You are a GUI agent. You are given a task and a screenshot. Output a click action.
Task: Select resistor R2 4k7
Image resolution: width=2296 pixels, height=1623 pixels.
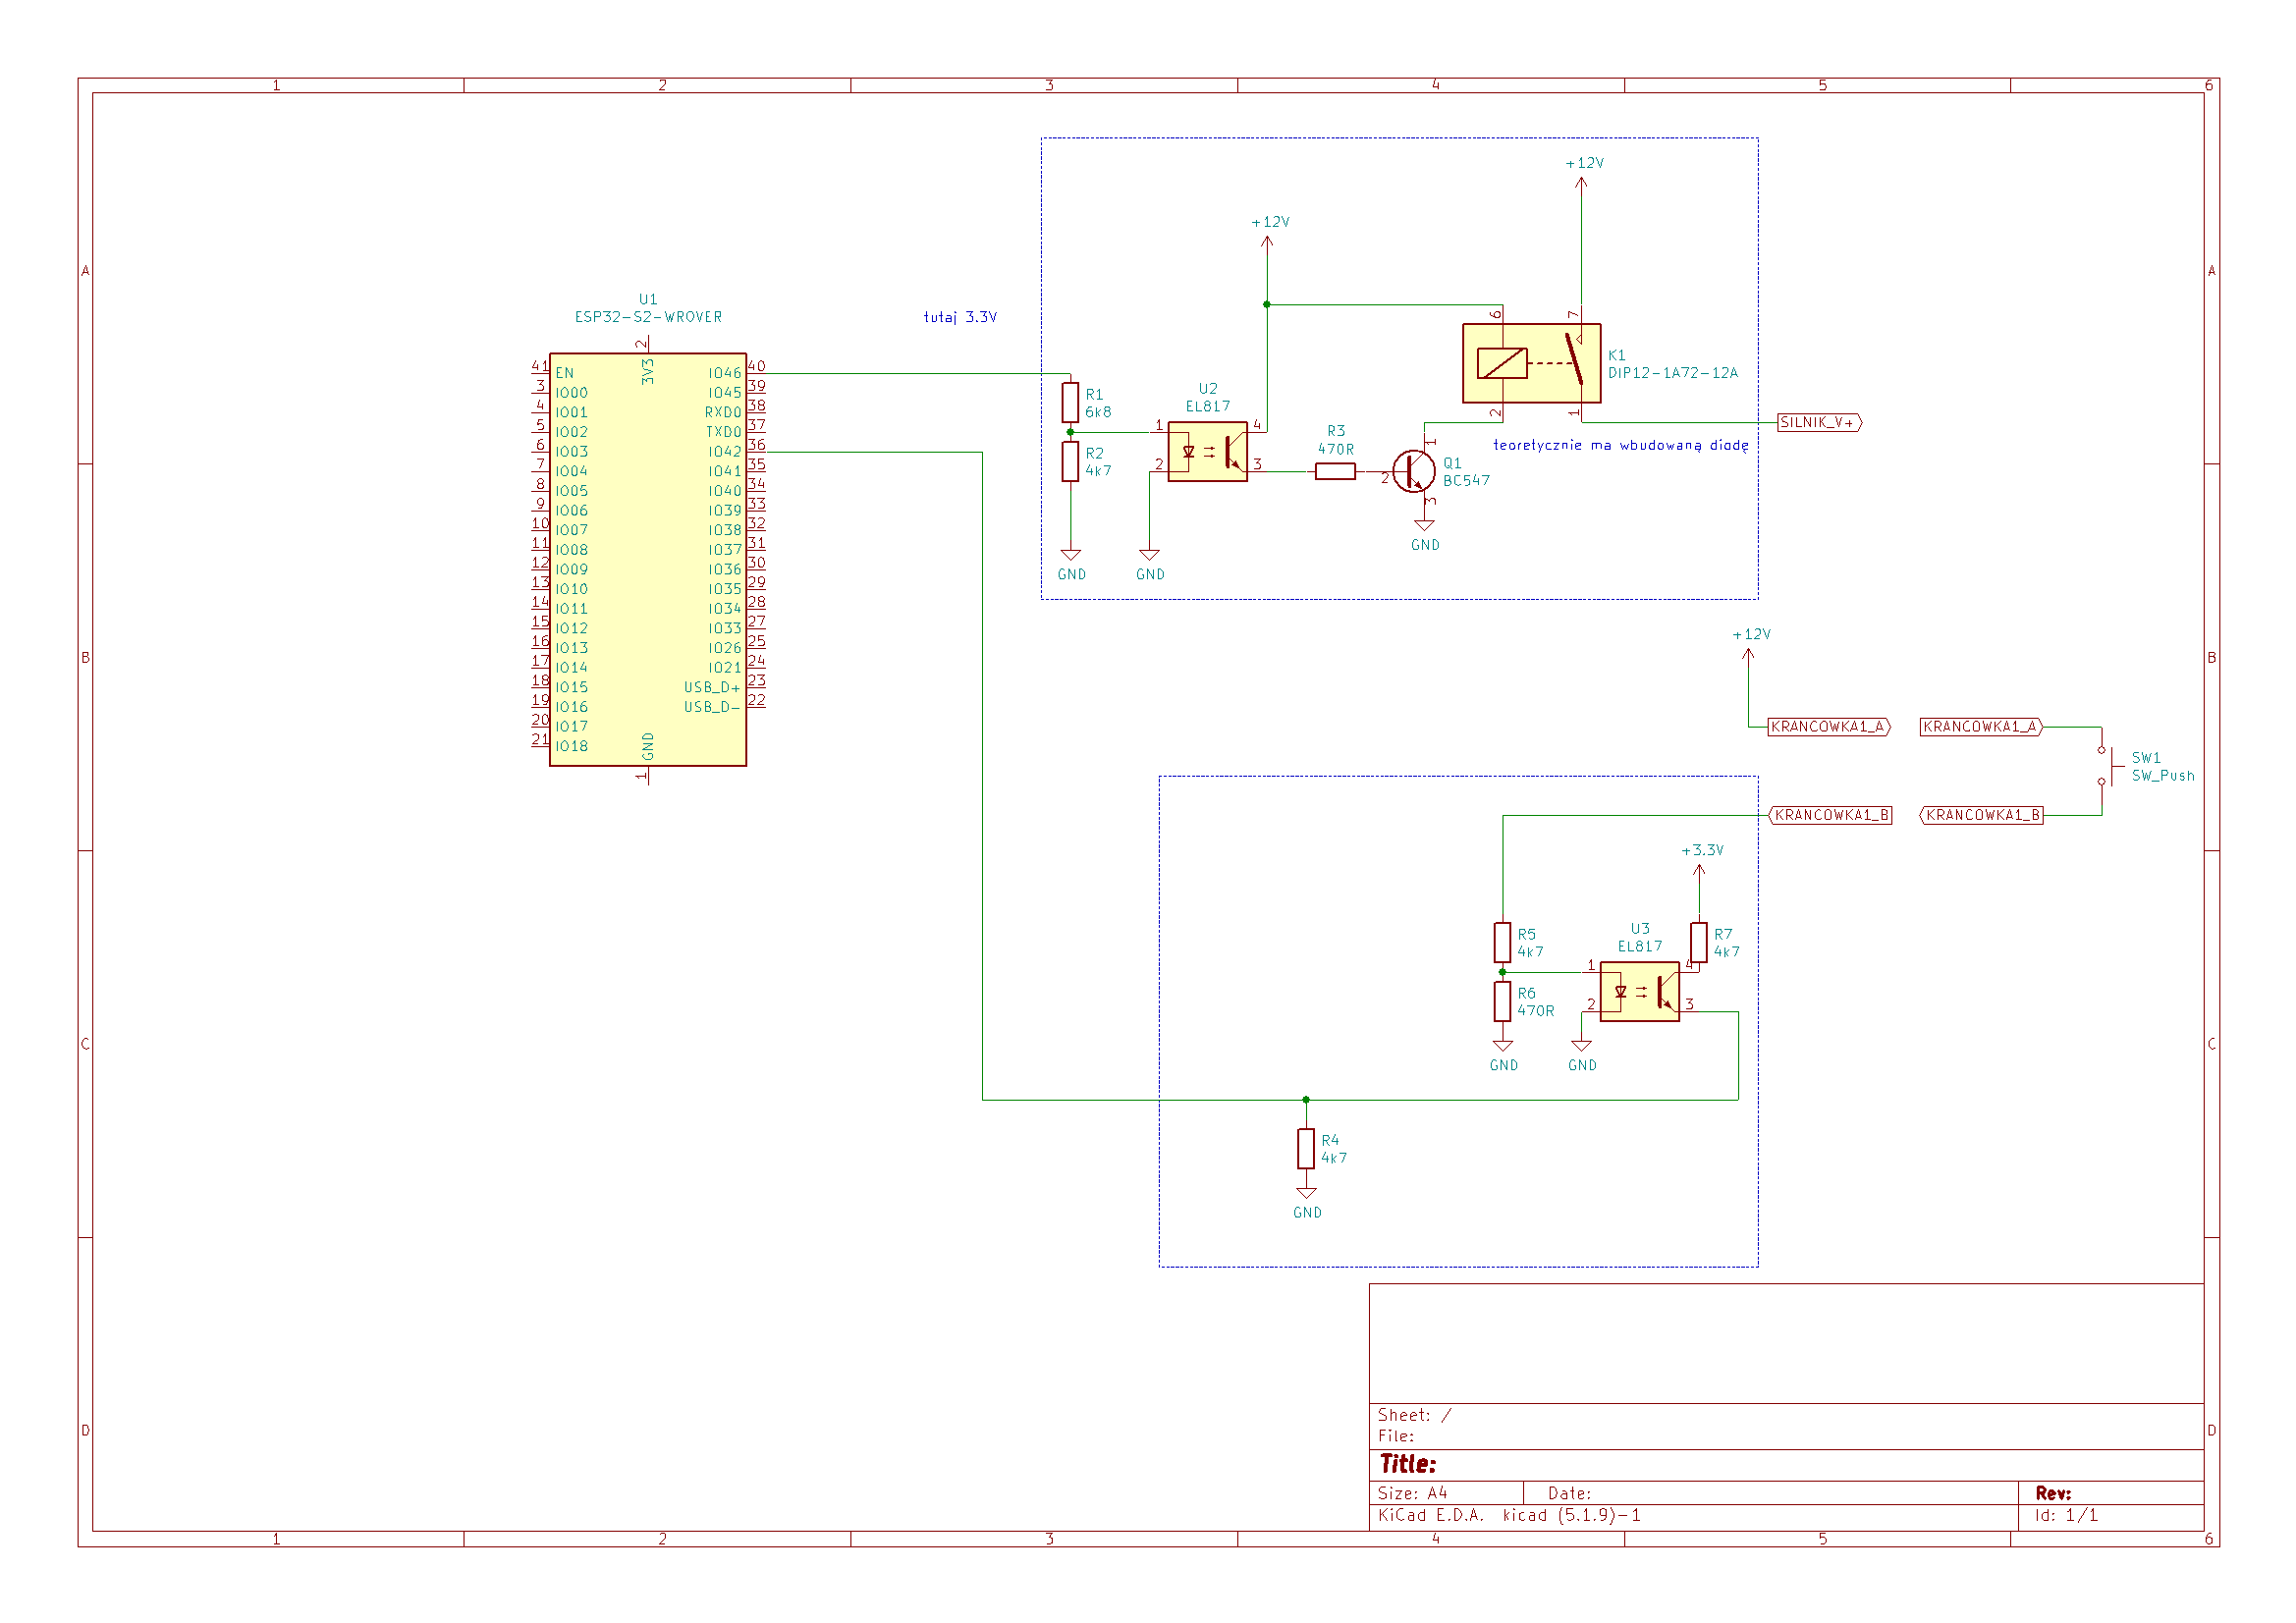(1070, 461)
